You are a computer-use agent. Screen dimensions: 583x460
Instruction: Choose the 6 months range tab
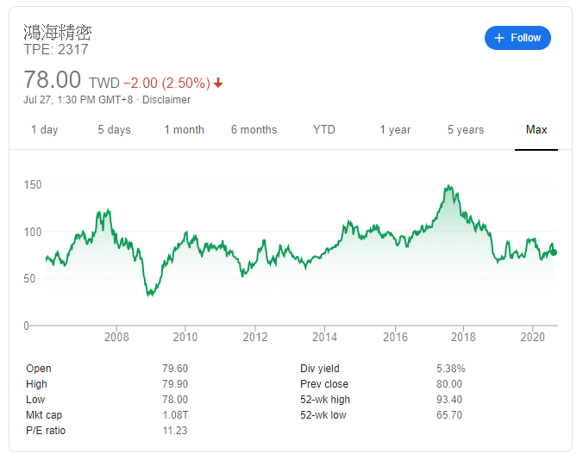[254, 129]
